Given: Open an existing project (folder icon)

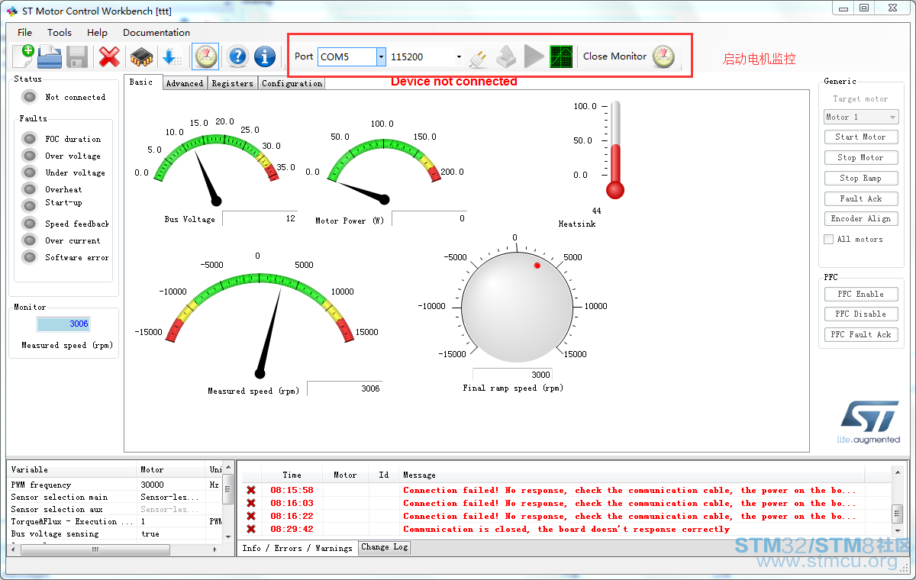Looking at the screenshot, I should pyautogui.click(x=50, y=56).
